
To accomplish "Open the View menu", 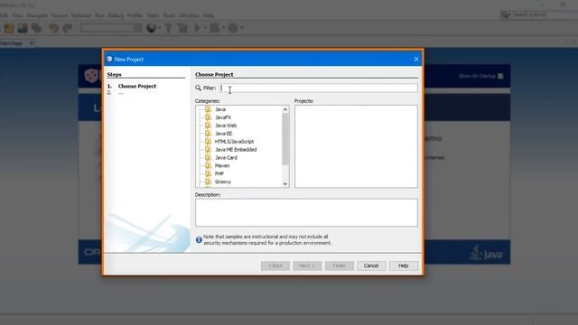I will click(18, 16).
